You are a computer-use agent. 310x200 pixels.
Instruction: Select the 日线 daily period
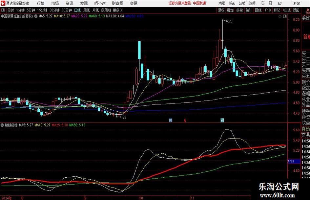pyautogui.click(x=77, y=10)
